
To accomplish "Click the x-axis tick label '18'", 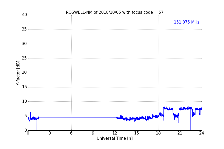I will point(158,133).
